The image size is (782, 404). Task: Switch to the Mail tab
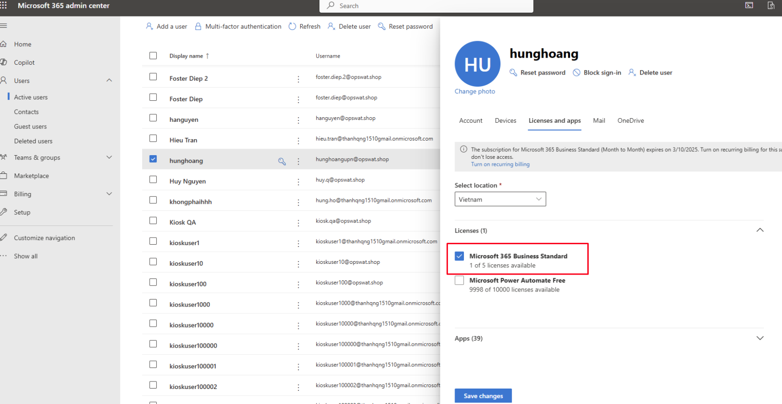click(599, 120)
